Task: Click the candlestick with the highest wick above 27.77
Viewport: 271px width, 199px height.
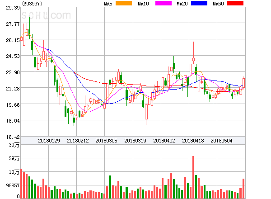Action: (29, 28)
